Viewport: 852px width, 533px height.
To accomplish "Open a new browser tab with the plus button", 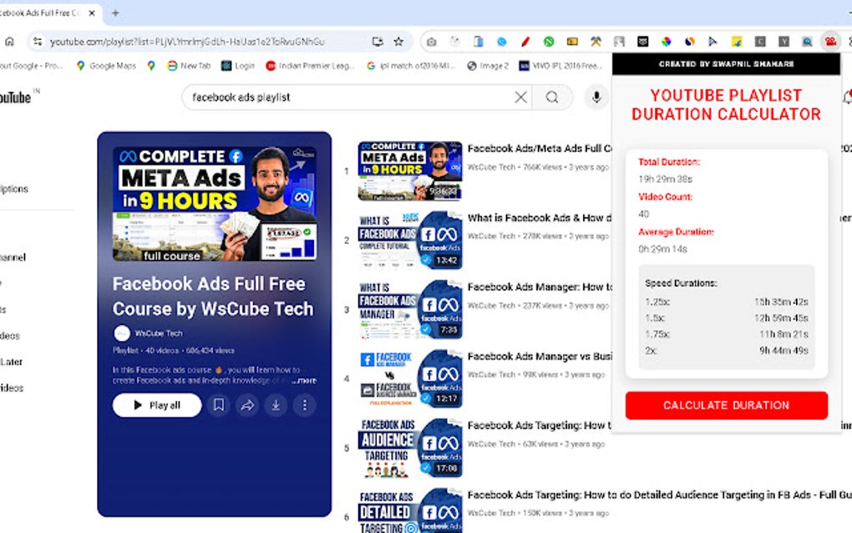I will [114, 13].
